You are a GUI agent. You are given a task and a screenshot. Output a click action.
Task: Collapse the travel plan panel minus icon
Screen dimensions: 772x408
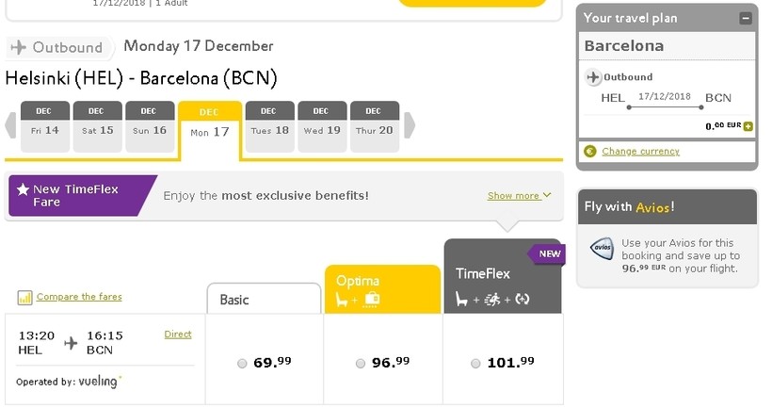(746, 18)
